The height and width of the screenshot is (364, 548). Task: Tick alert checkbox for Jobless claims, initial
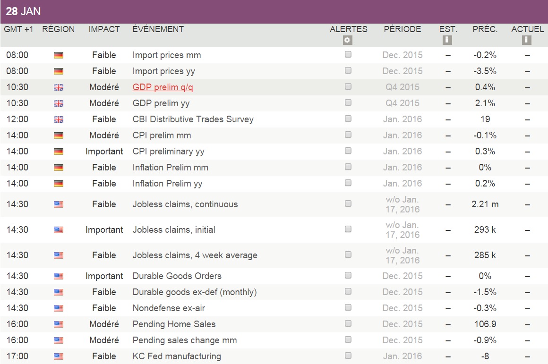coord(348,229)
